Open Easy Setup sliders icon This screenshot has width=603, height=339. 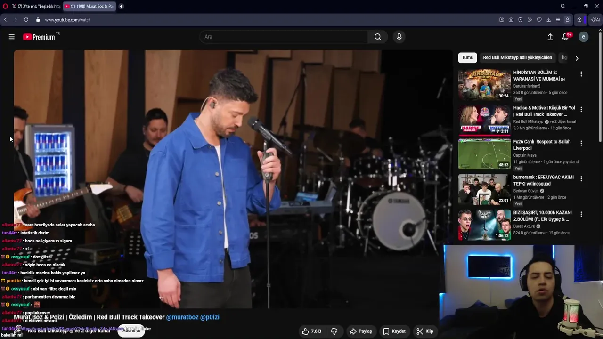[558, 20]
